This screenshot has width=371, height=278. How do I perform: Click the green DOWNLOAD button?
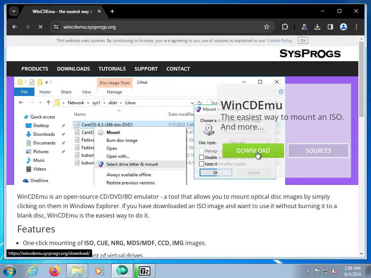pos(253,151)
